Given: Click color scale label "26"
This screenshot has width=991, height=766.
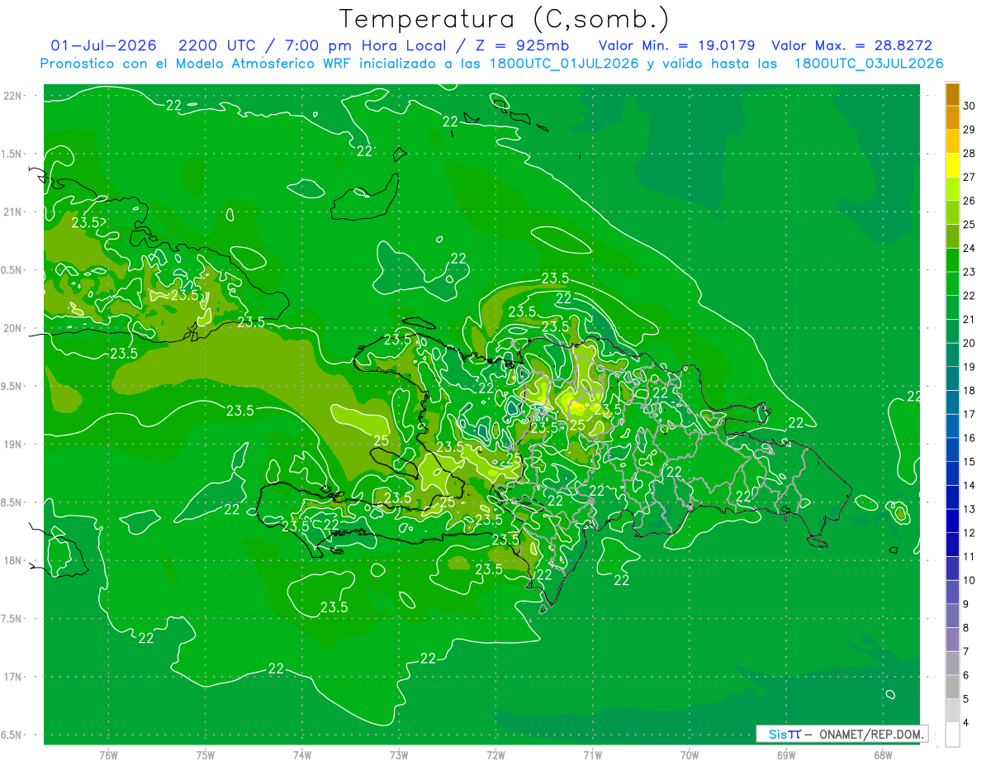Looking at the screenshot, I should click(x=970, y=201).
